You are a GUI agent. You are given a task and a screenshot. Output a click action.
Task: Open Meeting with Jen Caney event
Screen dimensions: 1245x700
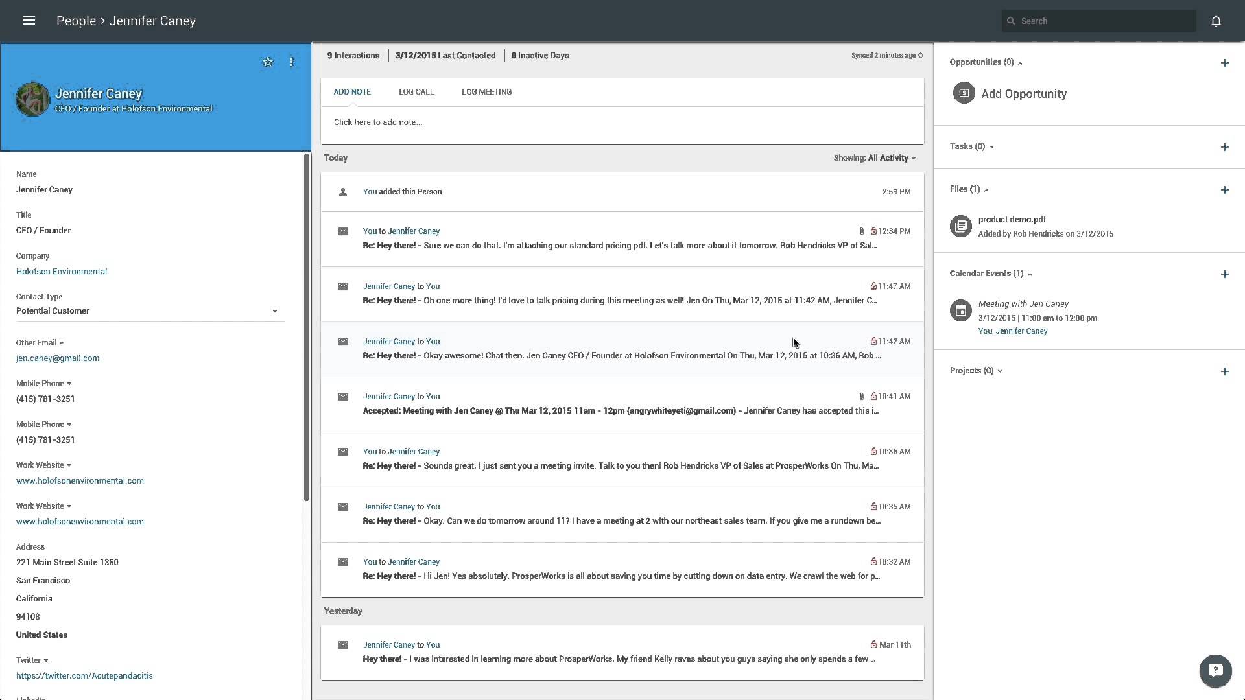1023,304
